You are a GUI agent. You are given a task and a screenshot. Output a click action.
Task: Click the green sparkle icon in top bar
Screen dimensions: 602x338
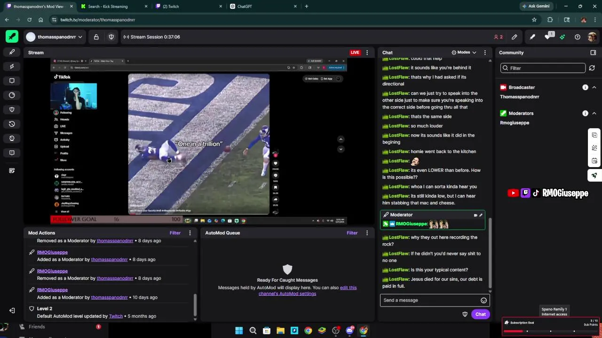pyautogui.click(x=562, y=37)
